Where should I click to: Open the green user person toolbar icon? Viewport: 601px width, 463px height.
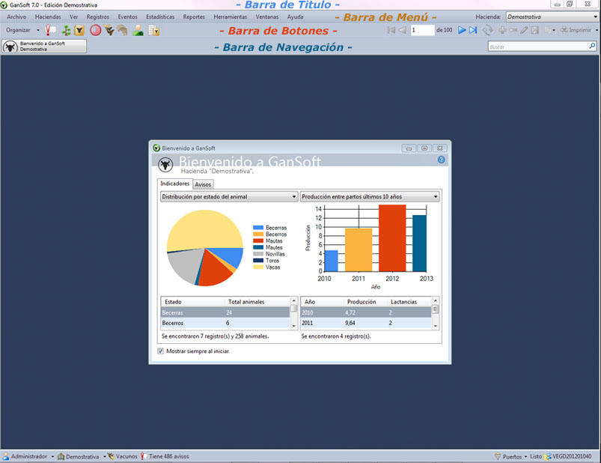point(138,30)
